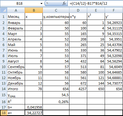123x116 pixels.
Task: Click cell with value 54,22727
Action: point(34,113)
